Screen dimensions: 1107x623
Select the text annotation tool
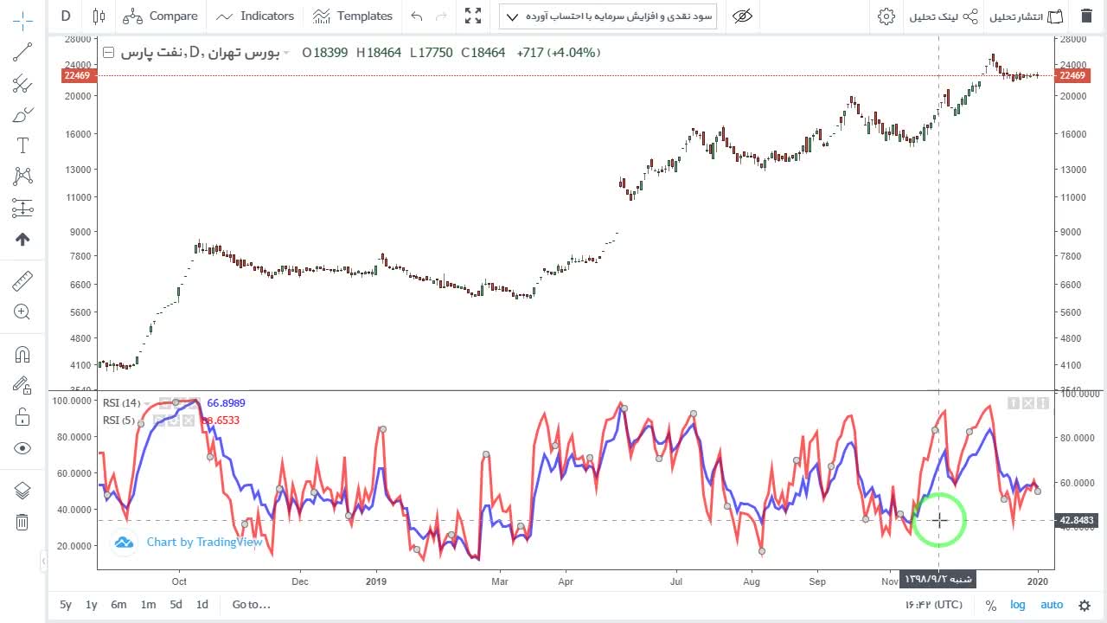(22, 145)
